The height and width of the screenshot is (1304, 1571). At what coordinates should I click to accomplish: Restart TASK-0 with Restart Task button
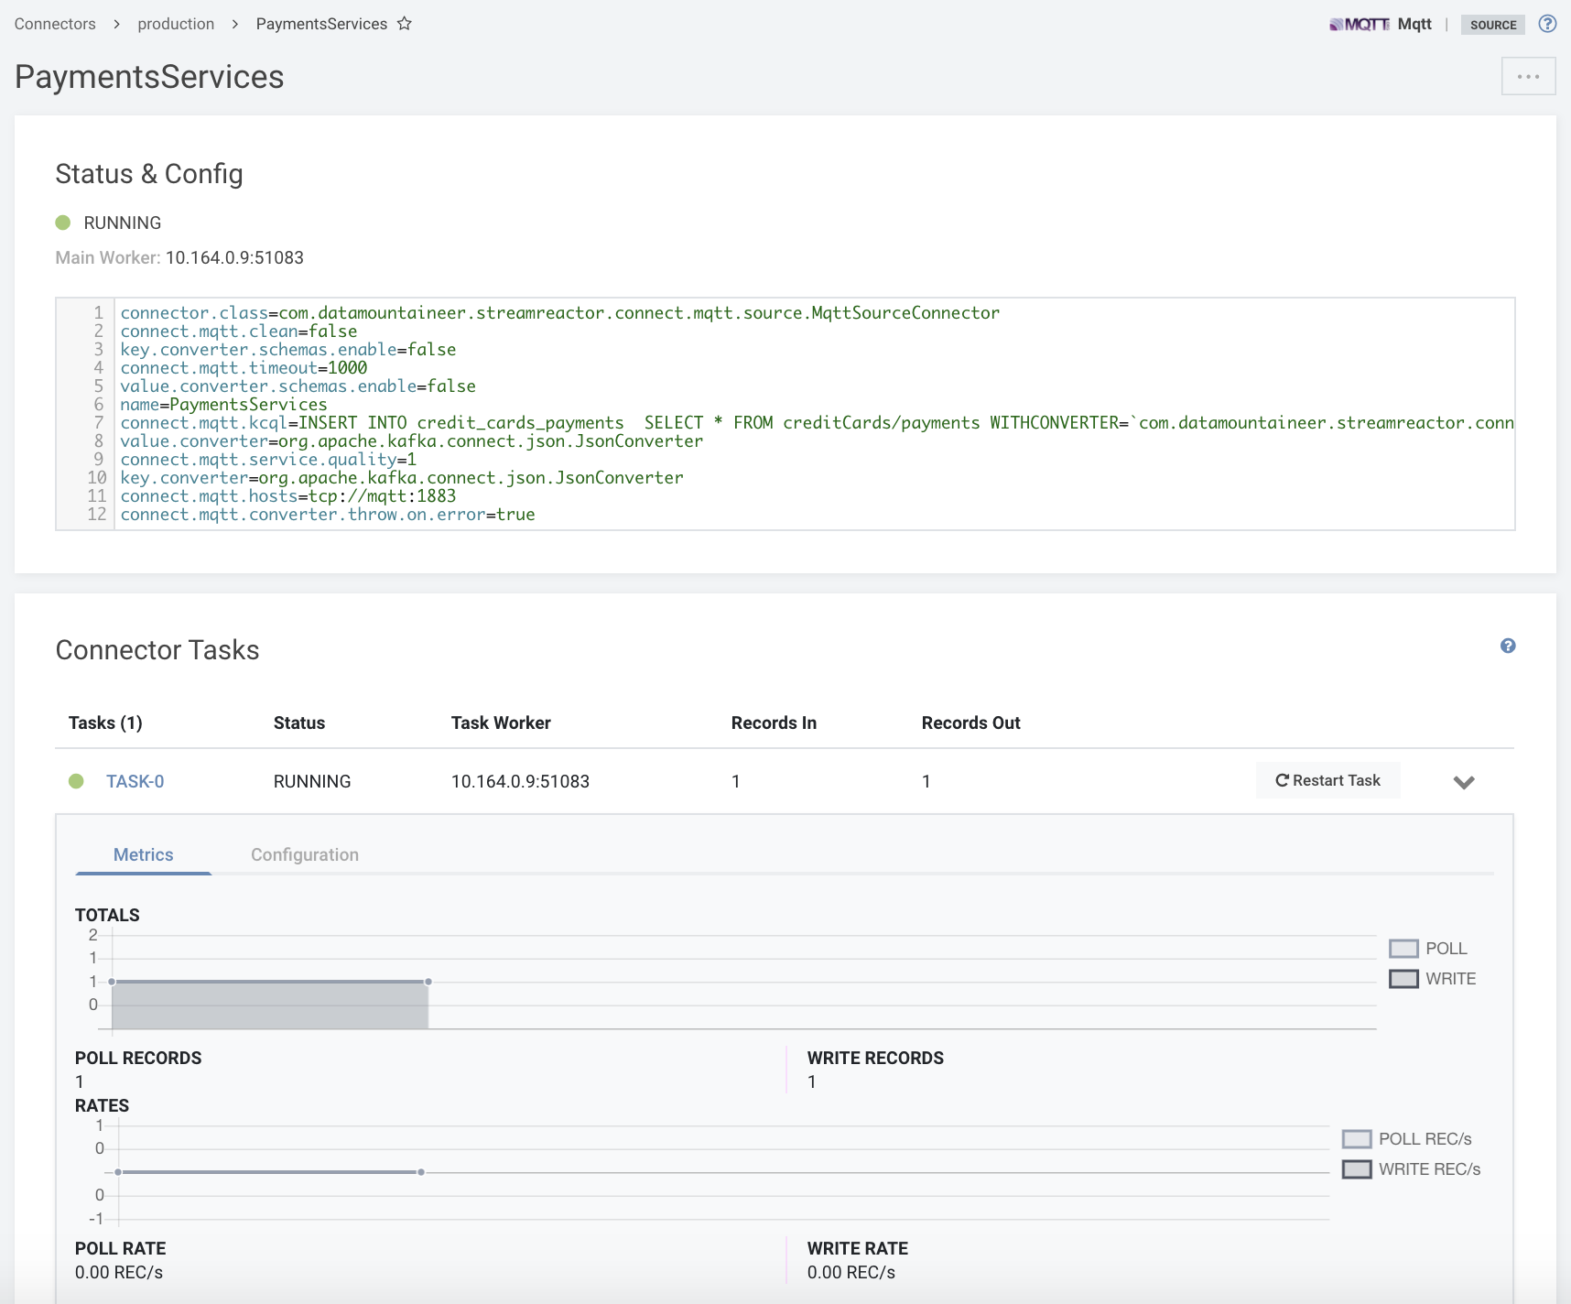click(x=1327, y=780)
